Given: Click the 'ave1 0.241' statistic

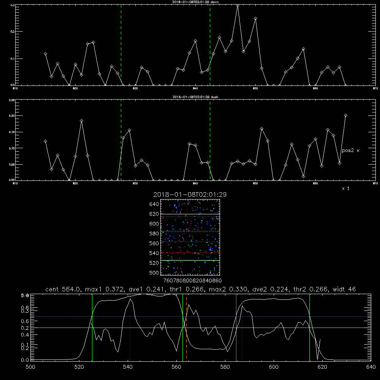Looking at the screenshot, I should click(146, 289).
